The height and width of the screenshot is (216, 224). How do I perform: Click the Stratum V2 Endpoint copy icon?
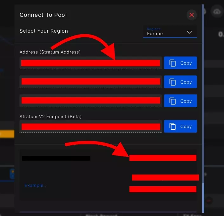173,126
